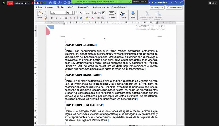Screen dimensions: 219x126
Task: Open search with the magnifier icon
Action: pyautogui.click(x=176, y=2)
